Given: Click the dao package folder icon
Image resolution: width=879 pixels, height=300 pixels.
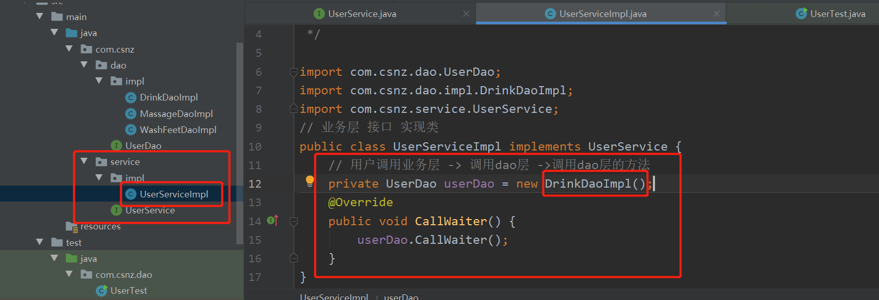Looking at the screenshot, I should coord(102,65).
